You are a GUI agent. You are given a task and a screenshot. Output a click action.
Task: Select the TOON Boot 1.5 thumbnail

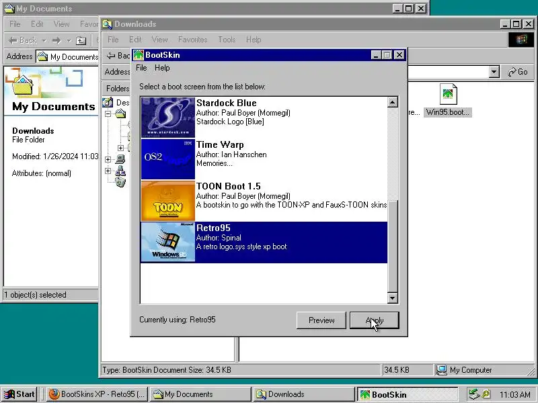[x=168, y=201]
